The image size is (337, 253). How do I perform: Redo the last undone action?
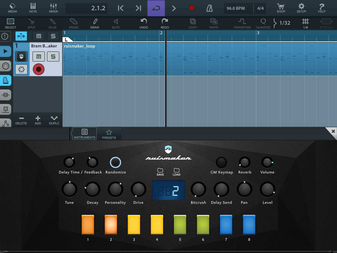[x=165, y=23]
